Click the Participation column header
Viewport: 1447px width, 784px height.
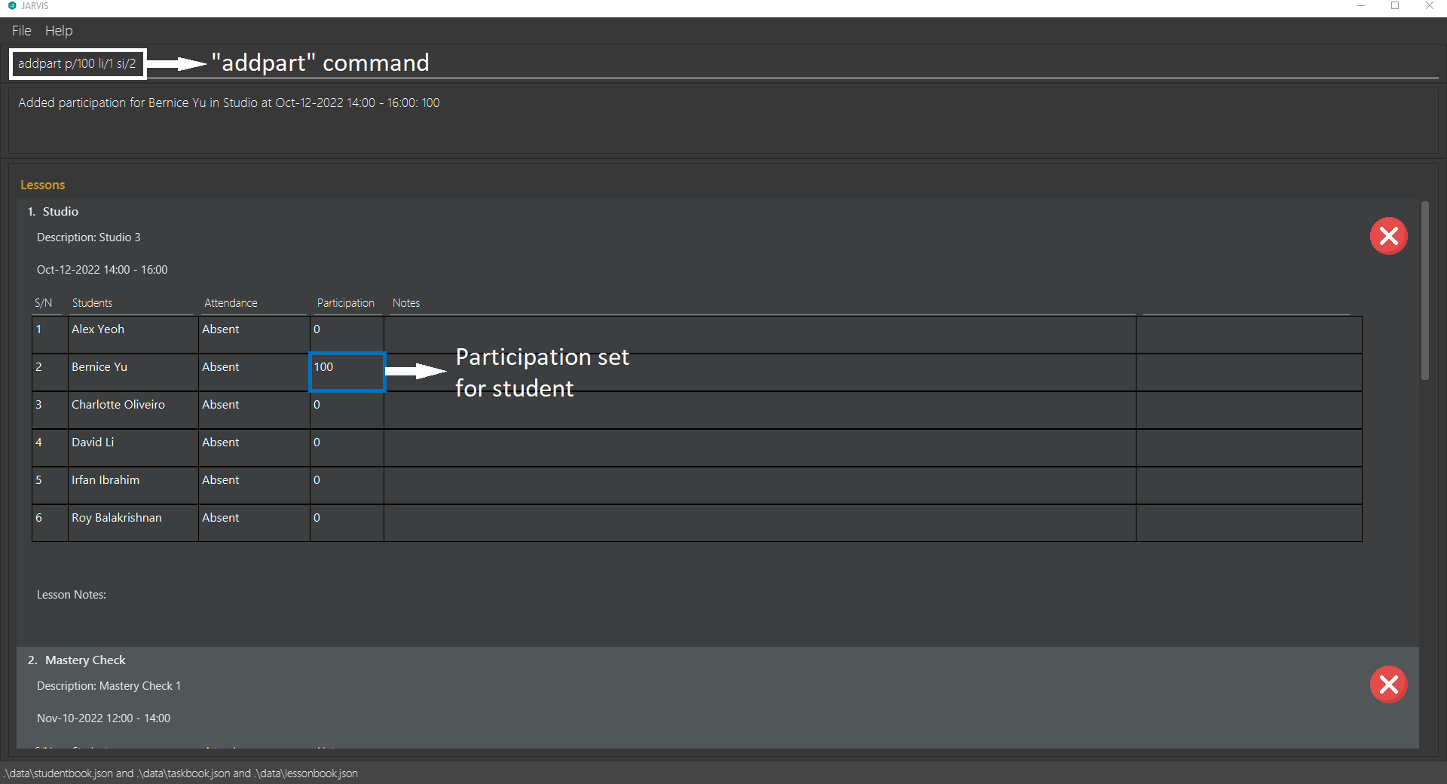click(x=345, y=303)
